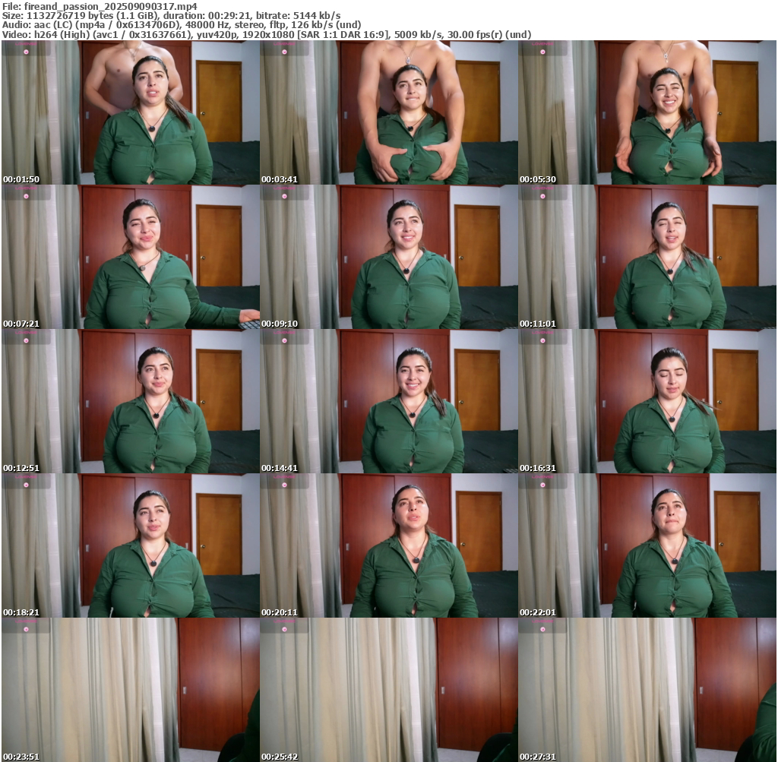
Task: Click the thumbnail stamped 00:12:51
Action: coord(131,401)
